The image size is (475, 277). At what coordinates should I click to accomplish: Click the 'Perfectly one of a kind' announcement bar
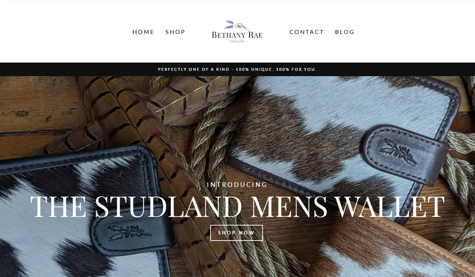237,69
